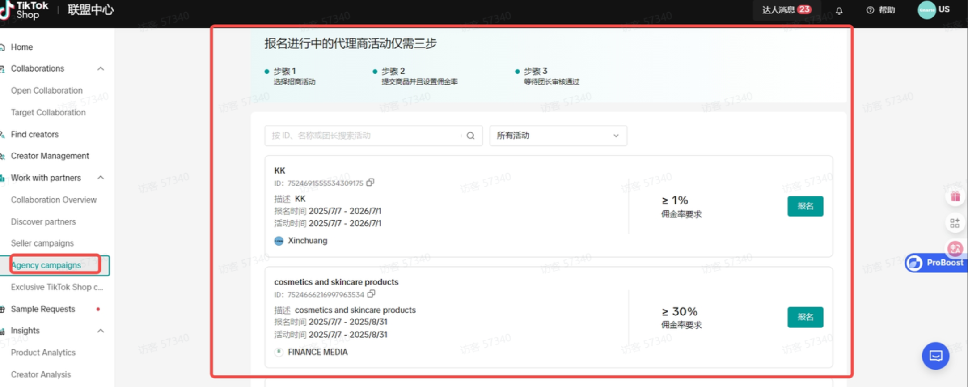Click the 步骤 3 step label

coord(536,71)
